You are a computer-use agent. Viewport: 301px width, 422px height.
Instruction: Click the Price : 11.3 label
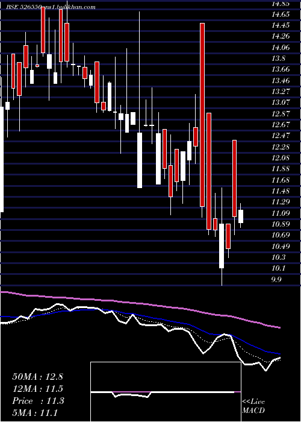pos(38,401)
